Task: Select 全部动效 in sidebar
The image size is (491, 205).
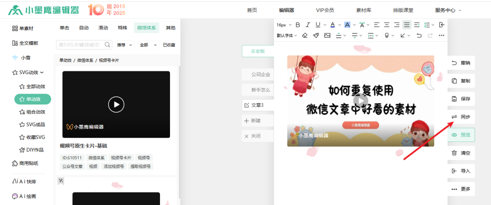Action: 32,86
